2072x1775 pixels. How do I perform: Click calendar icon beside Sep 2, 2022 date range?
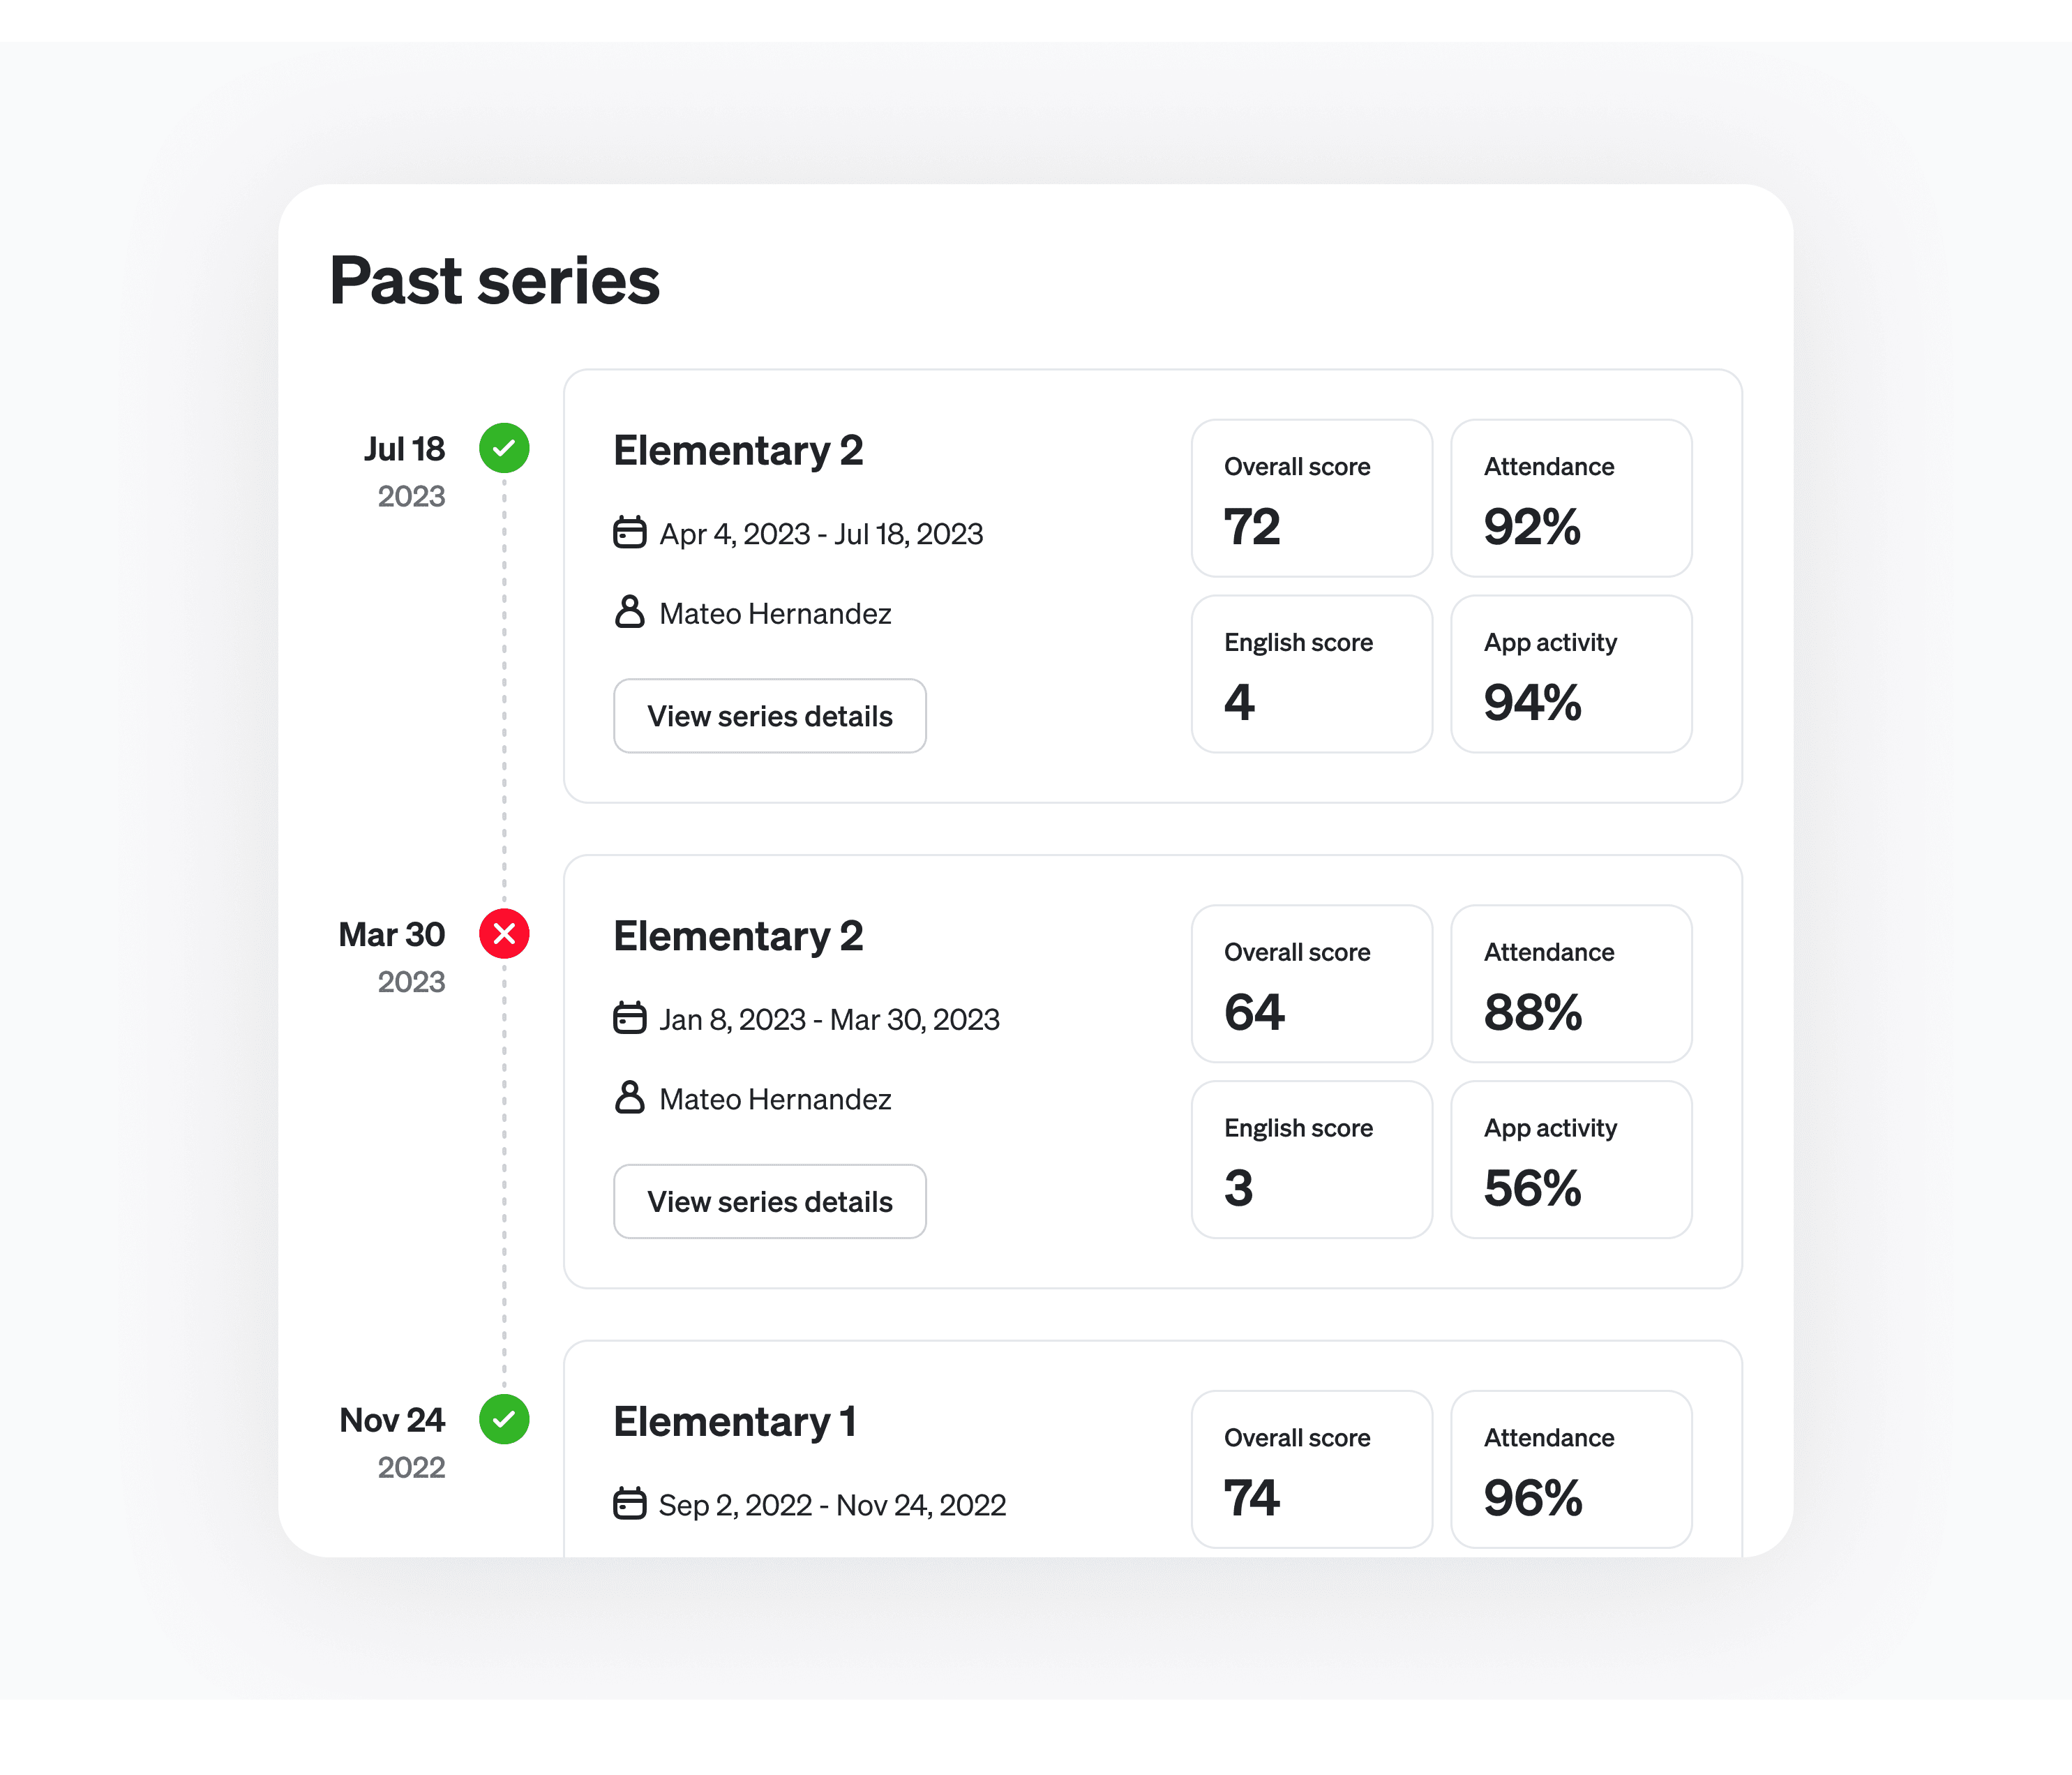point(629,1503)
